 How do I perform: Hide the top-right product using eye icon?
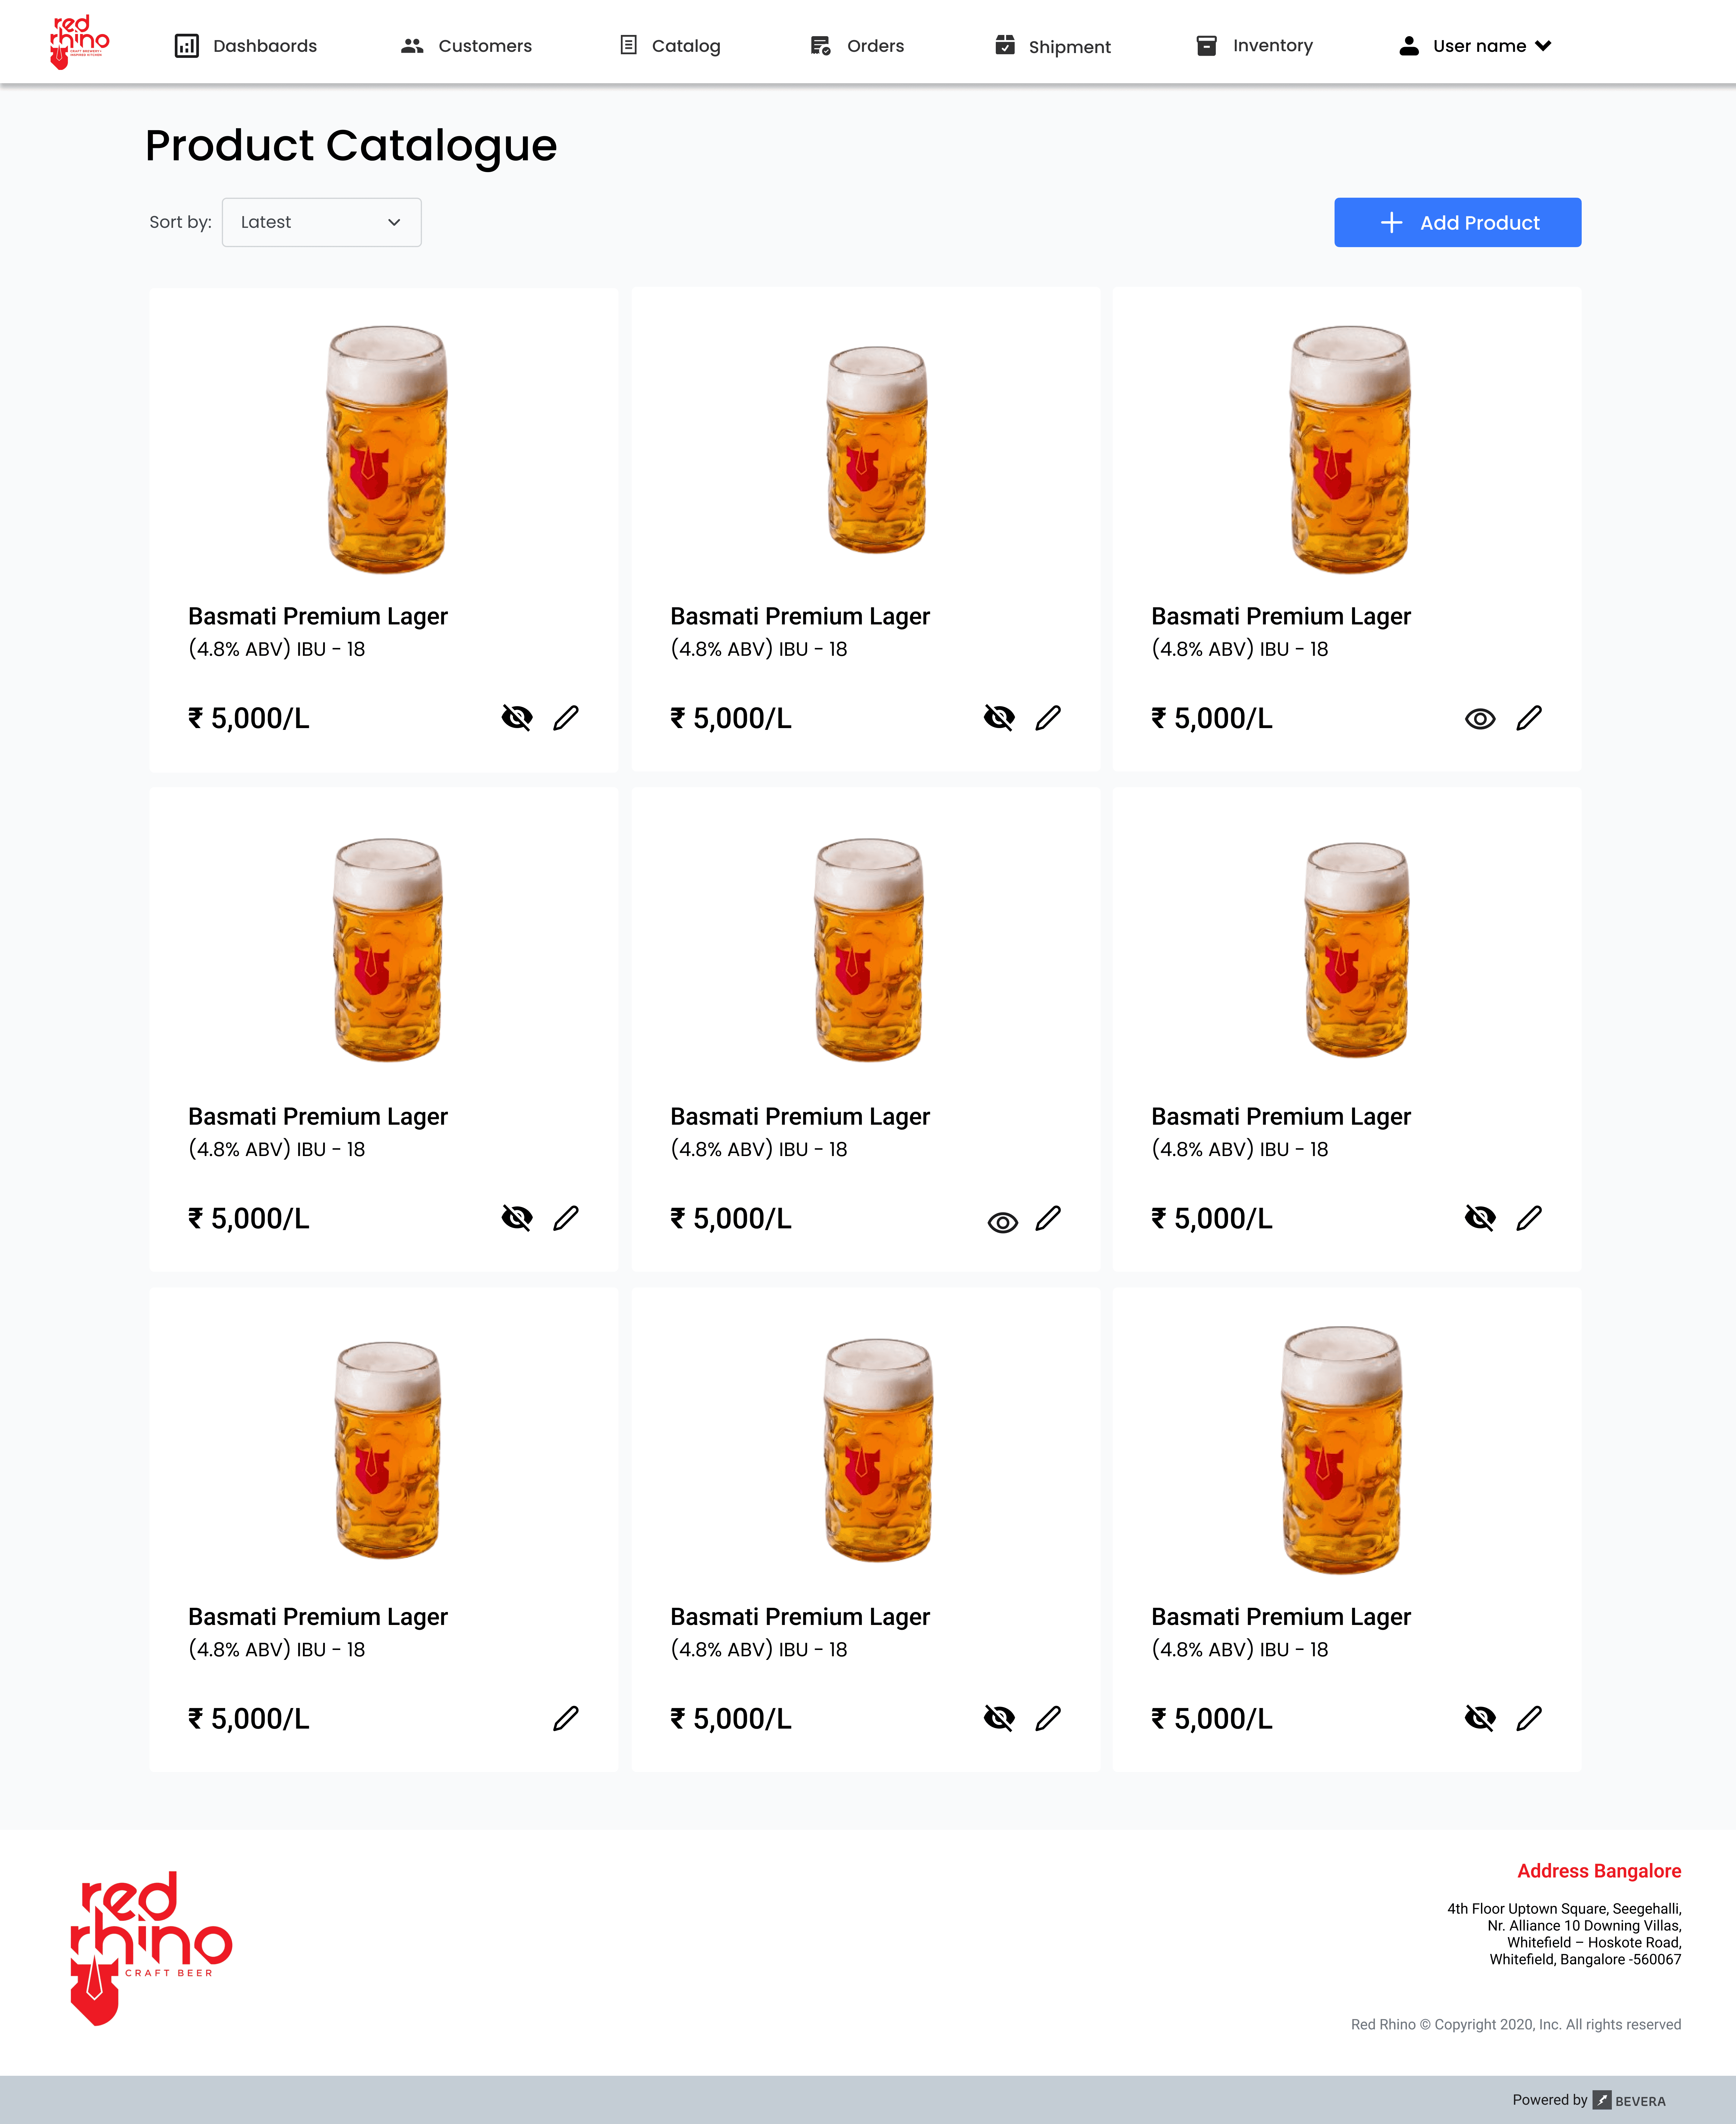[x=1480, y=719]
